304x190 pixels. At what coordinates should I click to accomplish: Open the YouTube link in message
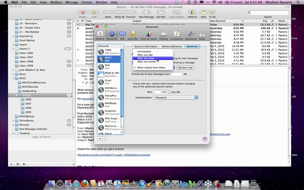[114, 155]
